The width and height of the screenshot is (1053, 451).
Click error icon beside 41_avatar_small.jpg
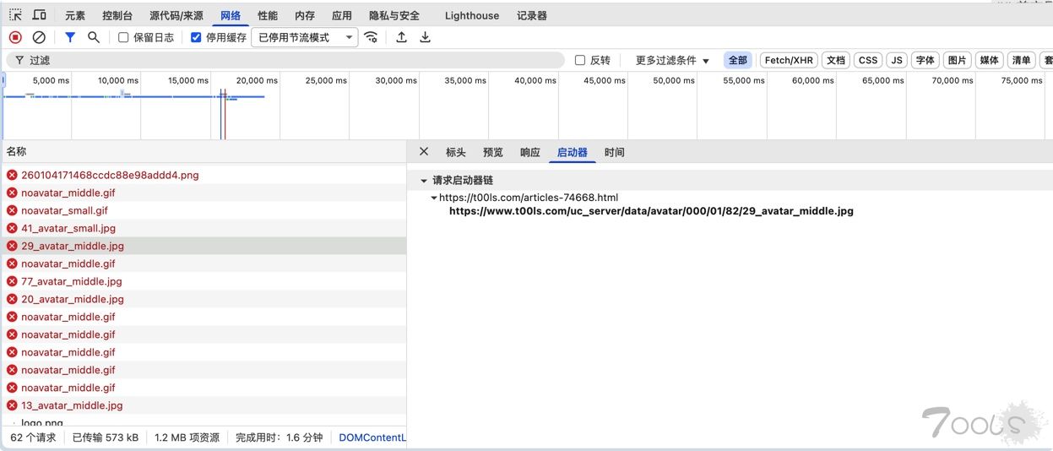tap(12, 228)
